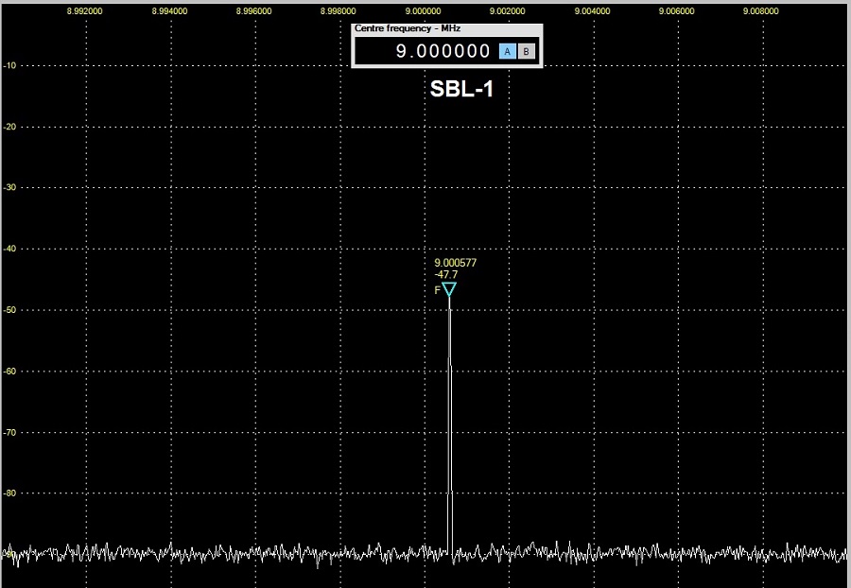Click the -60 dB level axis label

tap(11, 372)
